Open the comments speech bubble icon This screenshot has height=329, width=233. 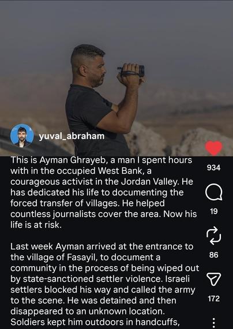[x=214, y=193]
